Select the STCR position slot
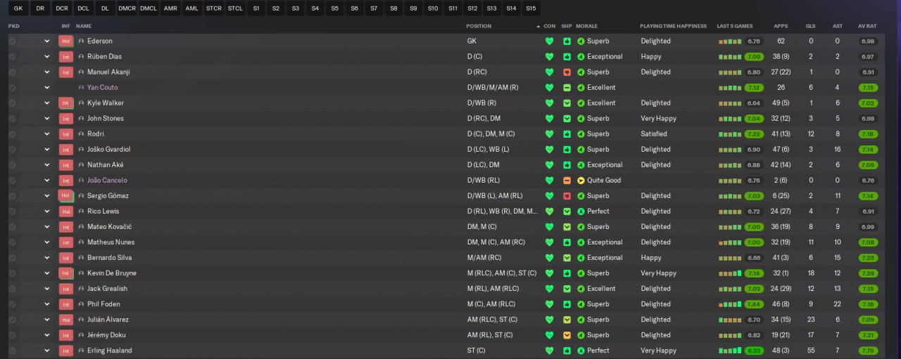The width and height of the screenshot is (901, 359). click(x=214, y=8)
